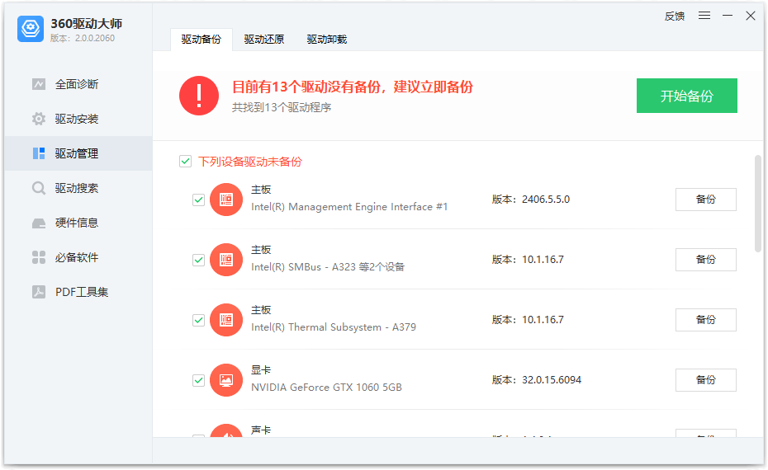Image resolution: width=768 pixels, height=470 pixels.
Task: Open the 硬件信息 hardware icon
Action: pos(39,223)
